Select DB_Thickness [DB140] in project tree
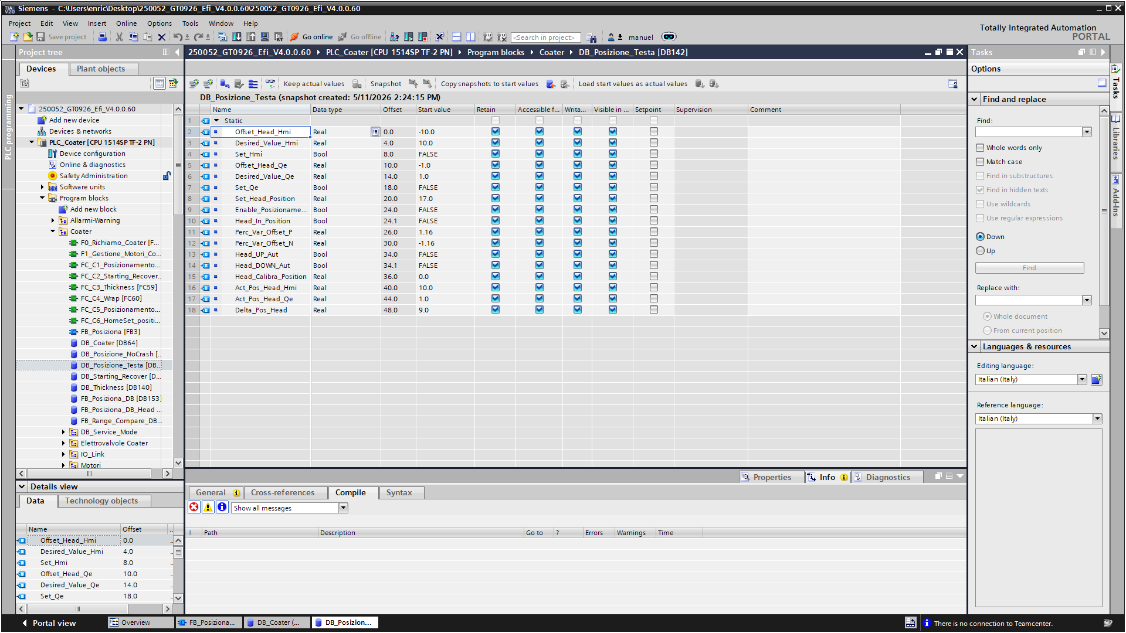The width and height of the screenshot is (1126, 633). (116, 387)
